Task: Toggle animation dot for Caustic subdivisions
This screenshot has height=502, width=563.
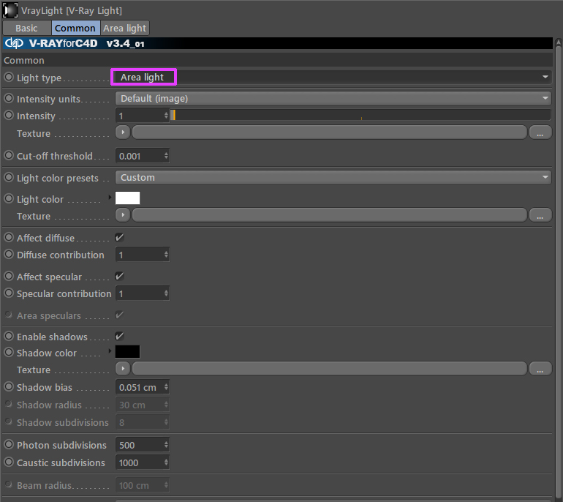Action: click(9, 462)
